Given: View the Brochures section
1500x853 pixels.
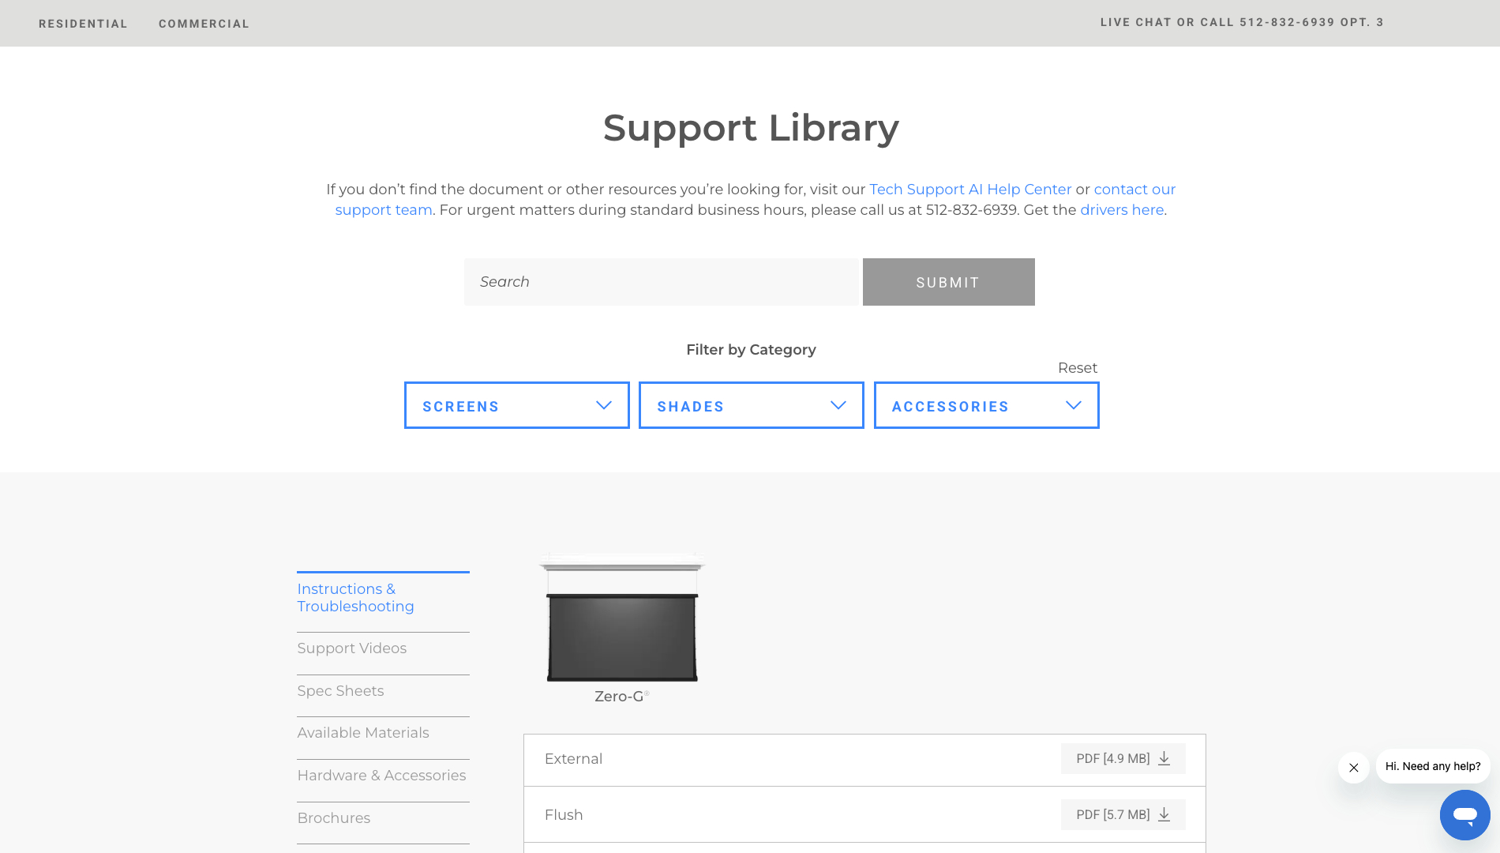Looking at the screenshot, I should pyautogui.click(x=333, y=818).
